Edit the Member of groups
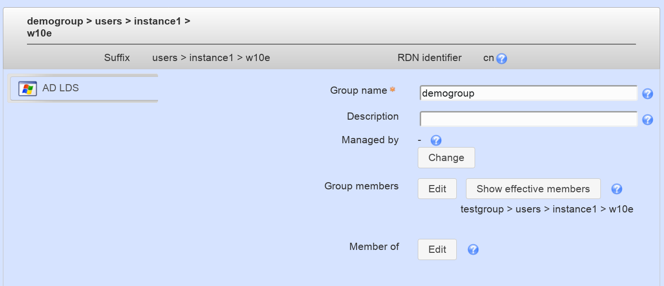Screen dimensions: 664x286 437,249
